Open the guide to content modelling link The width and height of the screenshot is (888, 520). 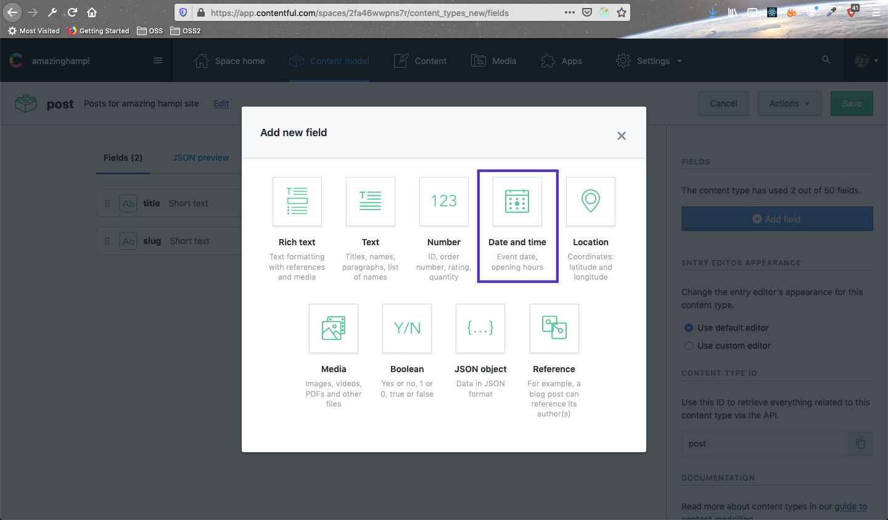tap(850, 506)
